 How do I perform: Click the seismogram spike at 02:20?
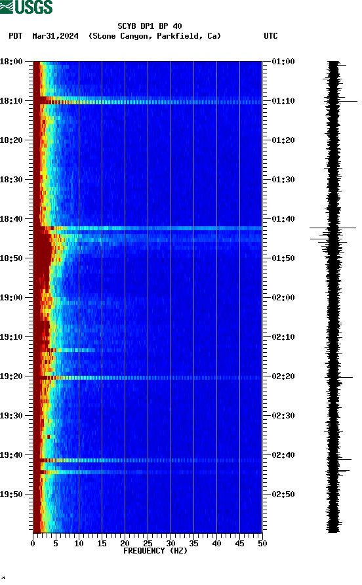tap(338, 378)
